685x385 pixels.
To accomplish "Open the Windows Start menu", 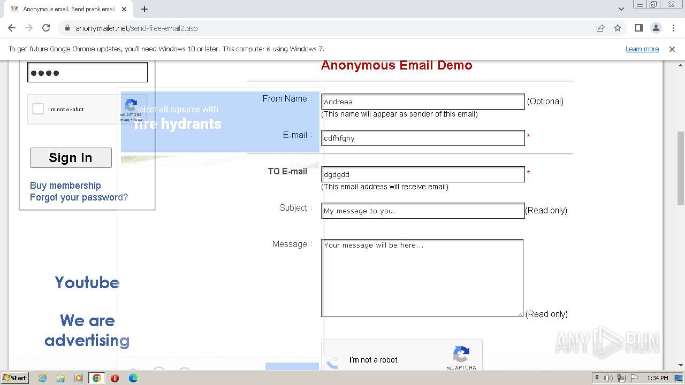I will pos(14,378).
